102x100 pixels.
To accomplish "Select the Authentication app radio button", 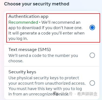I will [x=92, y=27].
